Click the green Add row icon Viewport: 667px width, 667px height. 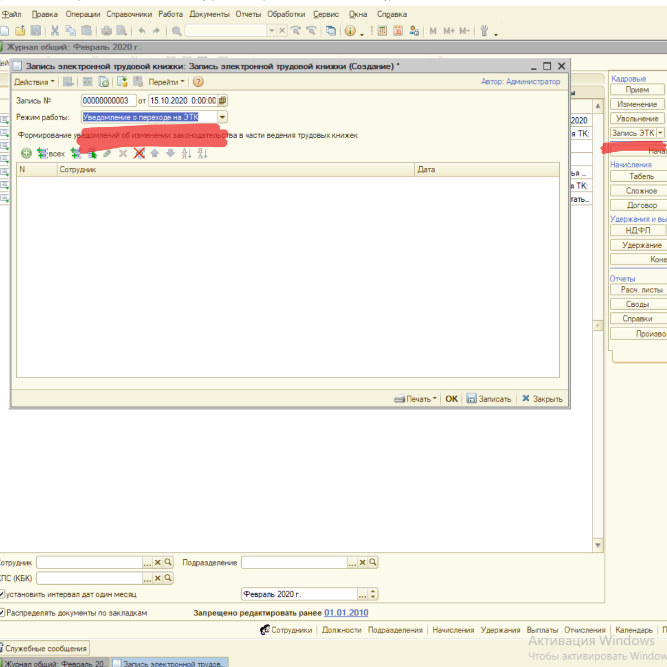click(x=26, y=153)
